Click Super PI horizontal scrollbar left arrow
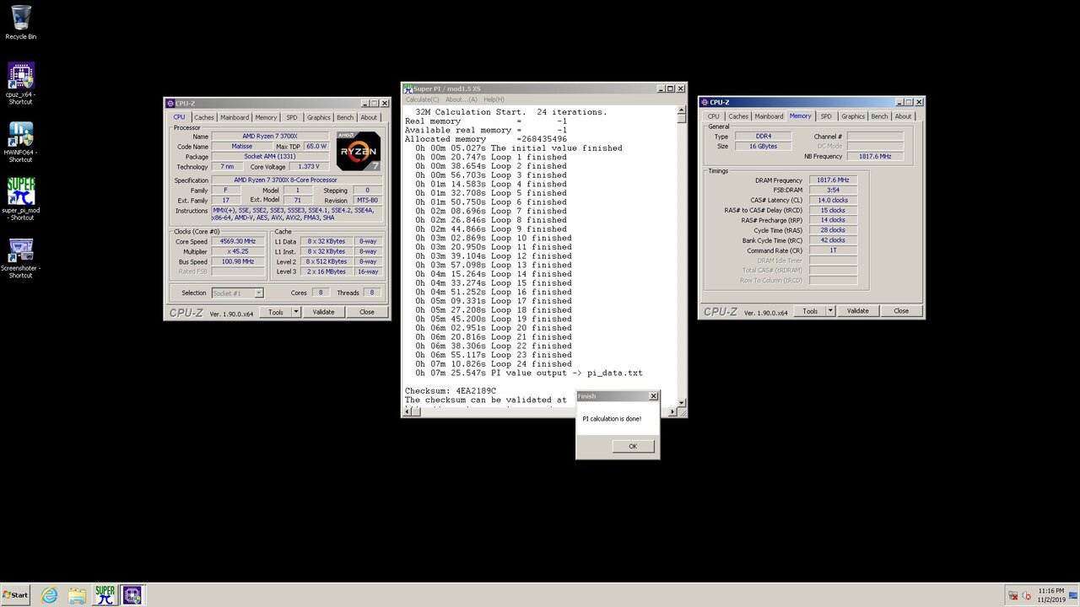Image resolution: width=1080 pixels, height=607 pixels. (408, 412)
